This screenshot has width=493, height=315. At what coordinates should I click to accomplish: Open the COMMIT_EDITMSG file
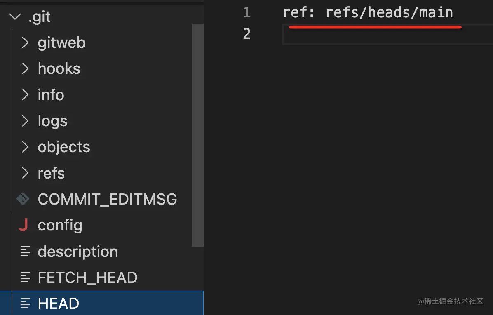[107, 199]
